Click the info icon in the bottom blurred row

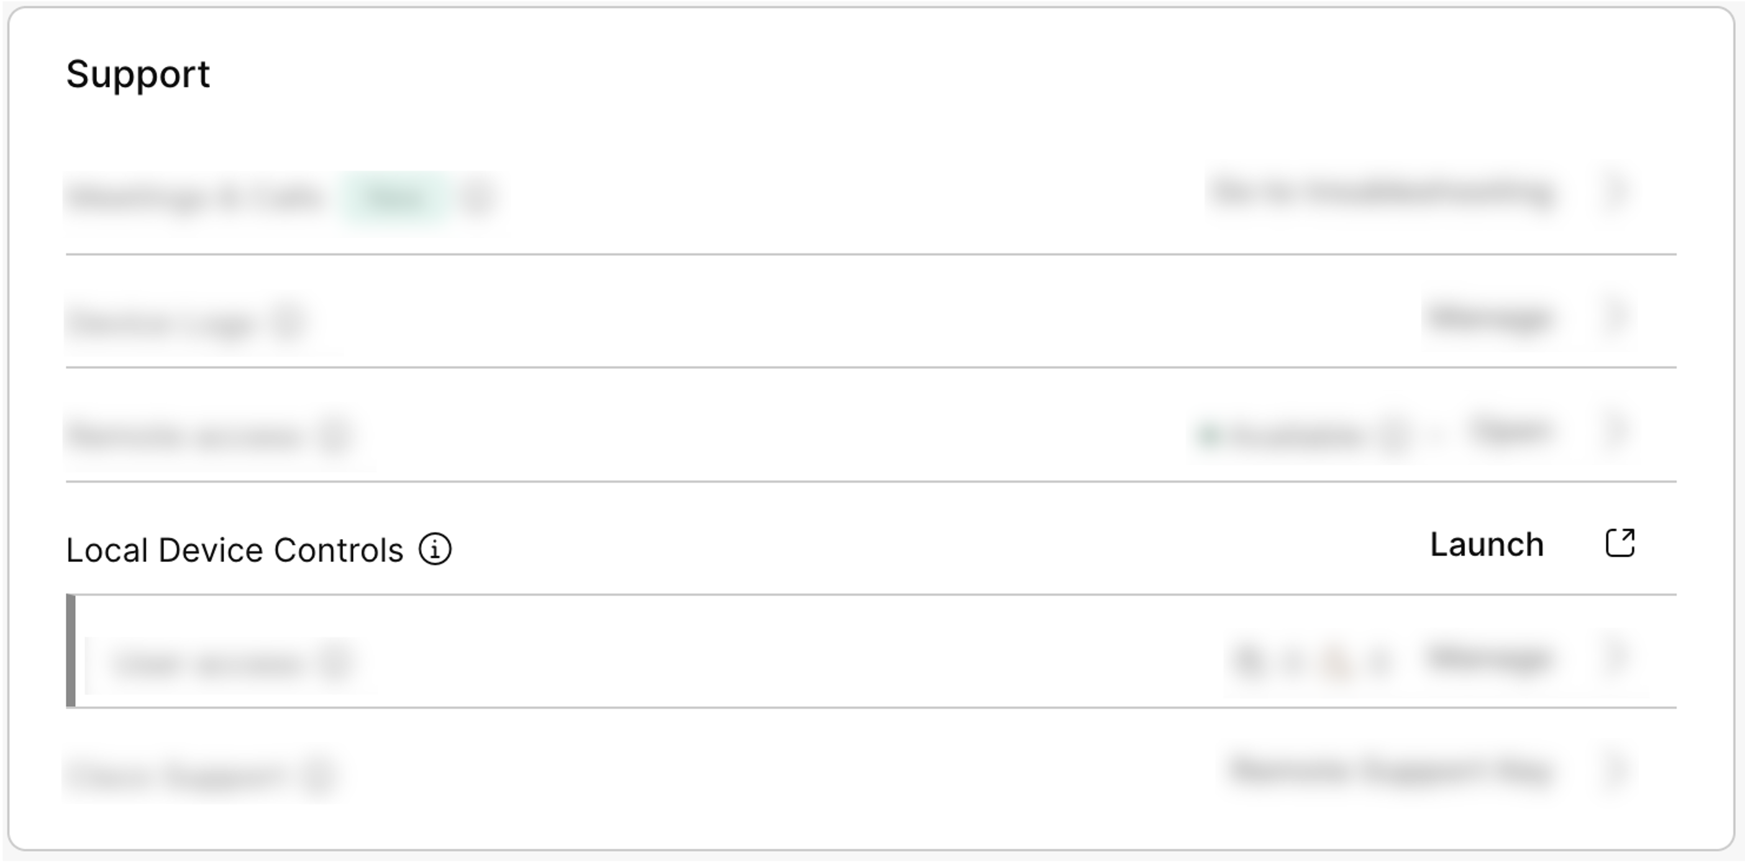click(x=317, y=774)
